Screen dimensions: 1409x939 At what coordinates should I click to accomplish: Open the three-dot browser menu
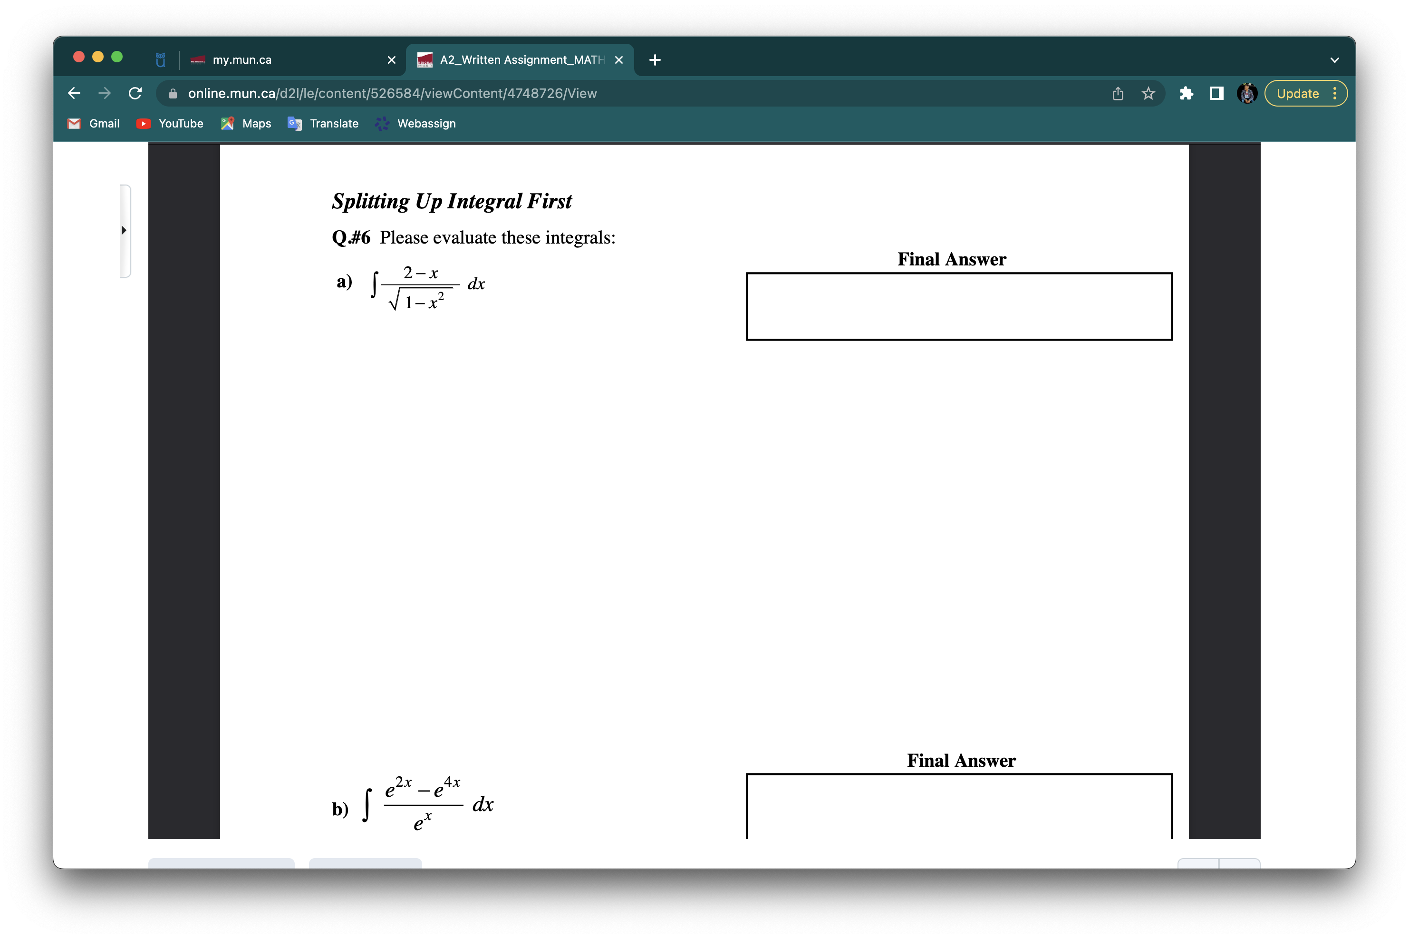pos(1336,93)
